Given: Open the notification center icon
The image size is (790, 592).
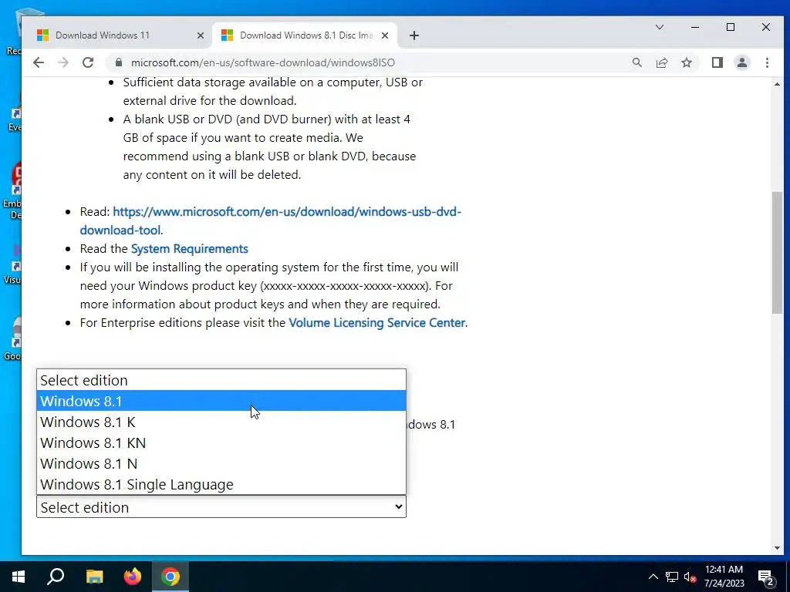Looking at the screenshot, I should point(766,577).
